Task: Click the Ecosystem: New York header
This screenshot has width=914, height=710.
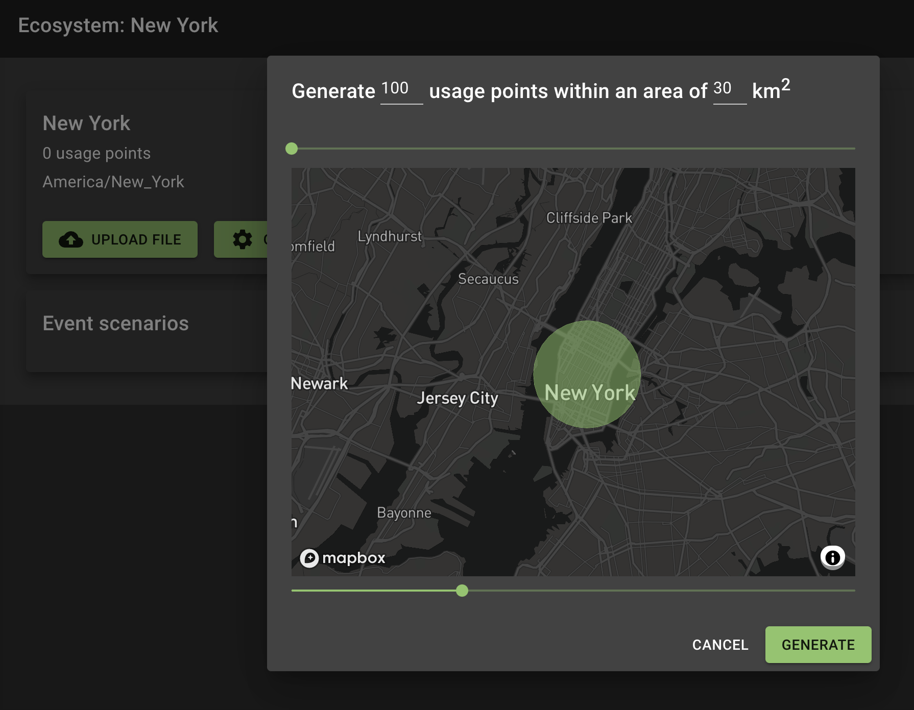Action: coord(118,25)
